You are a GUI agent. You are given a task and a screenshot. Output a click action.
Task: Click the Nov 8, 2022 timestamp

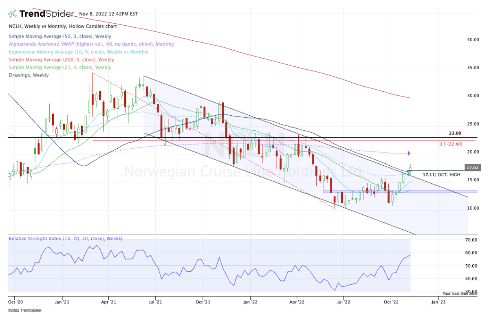click(108, 13)
